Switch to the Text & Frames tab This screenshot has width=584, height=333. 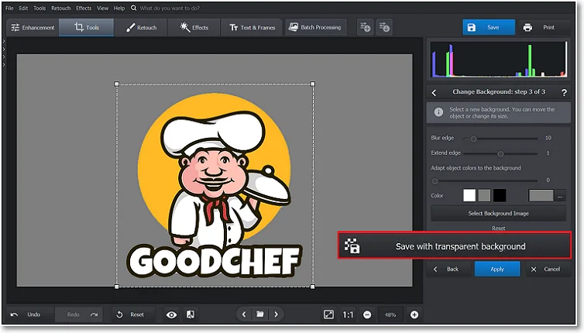[252, 27]
